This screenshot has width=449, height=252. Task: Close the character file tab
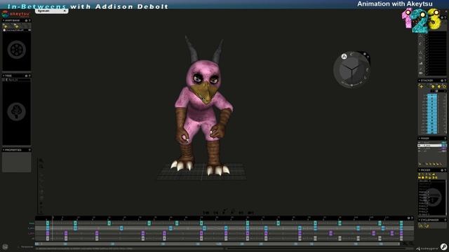[65, 11]
